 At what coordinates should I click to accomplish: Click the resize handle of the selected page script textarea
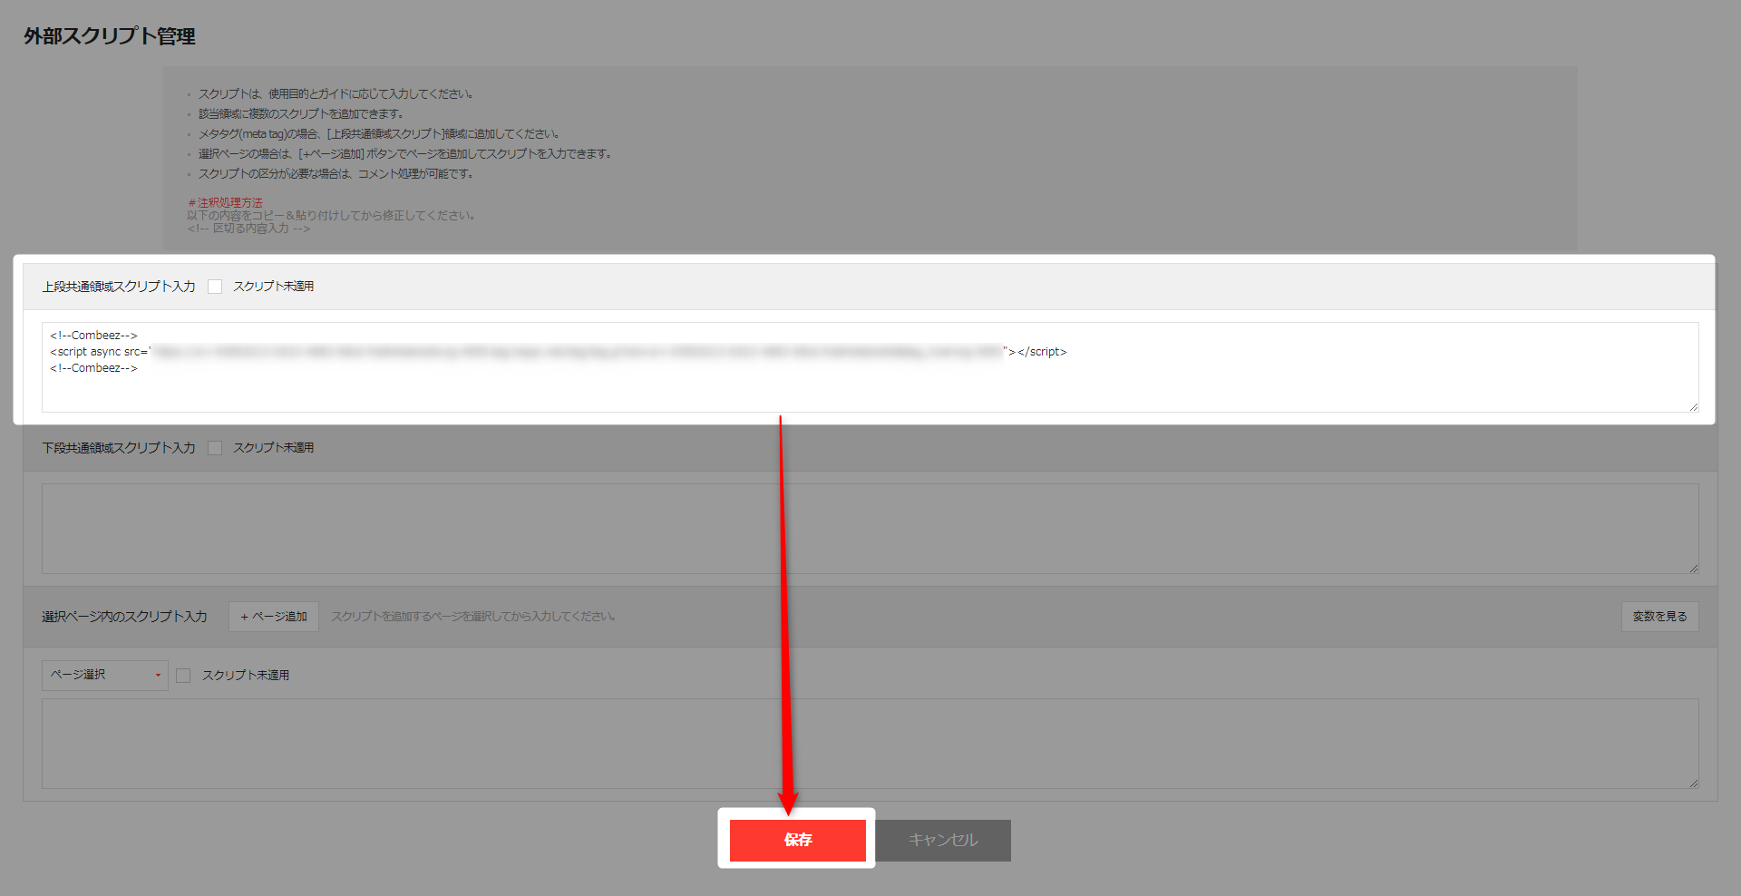pyautogui.click(x=1693, y=784)
